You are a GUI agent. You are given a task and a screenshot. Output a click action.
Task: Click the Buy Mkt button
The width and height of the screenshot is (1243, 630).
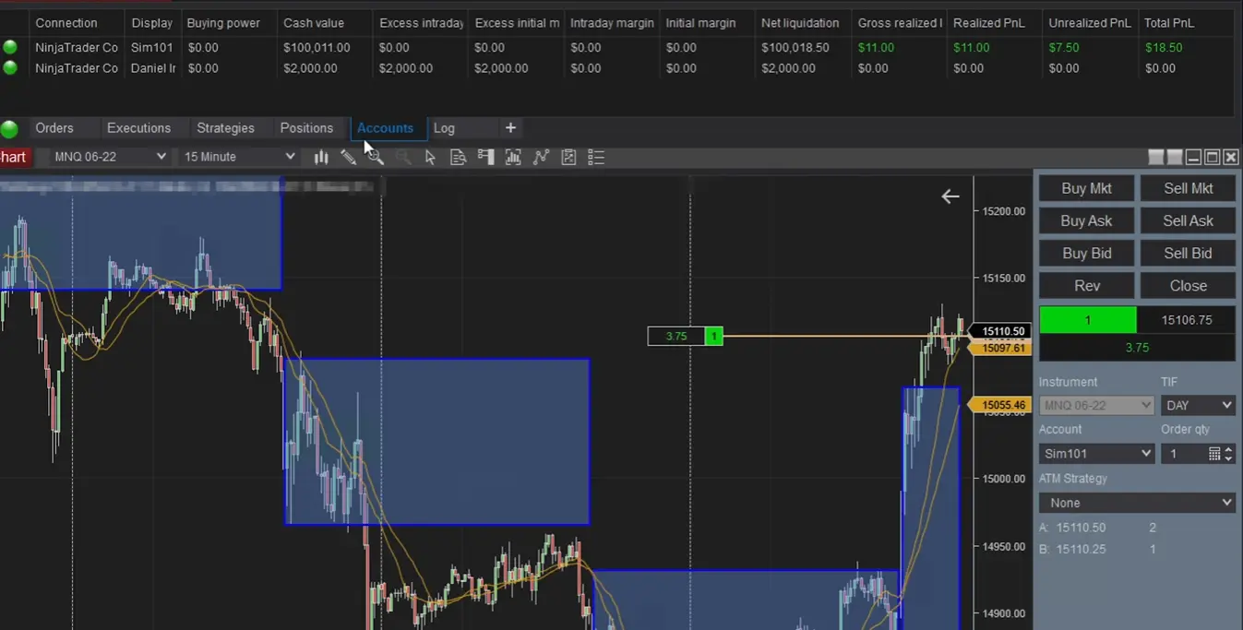1086,188
